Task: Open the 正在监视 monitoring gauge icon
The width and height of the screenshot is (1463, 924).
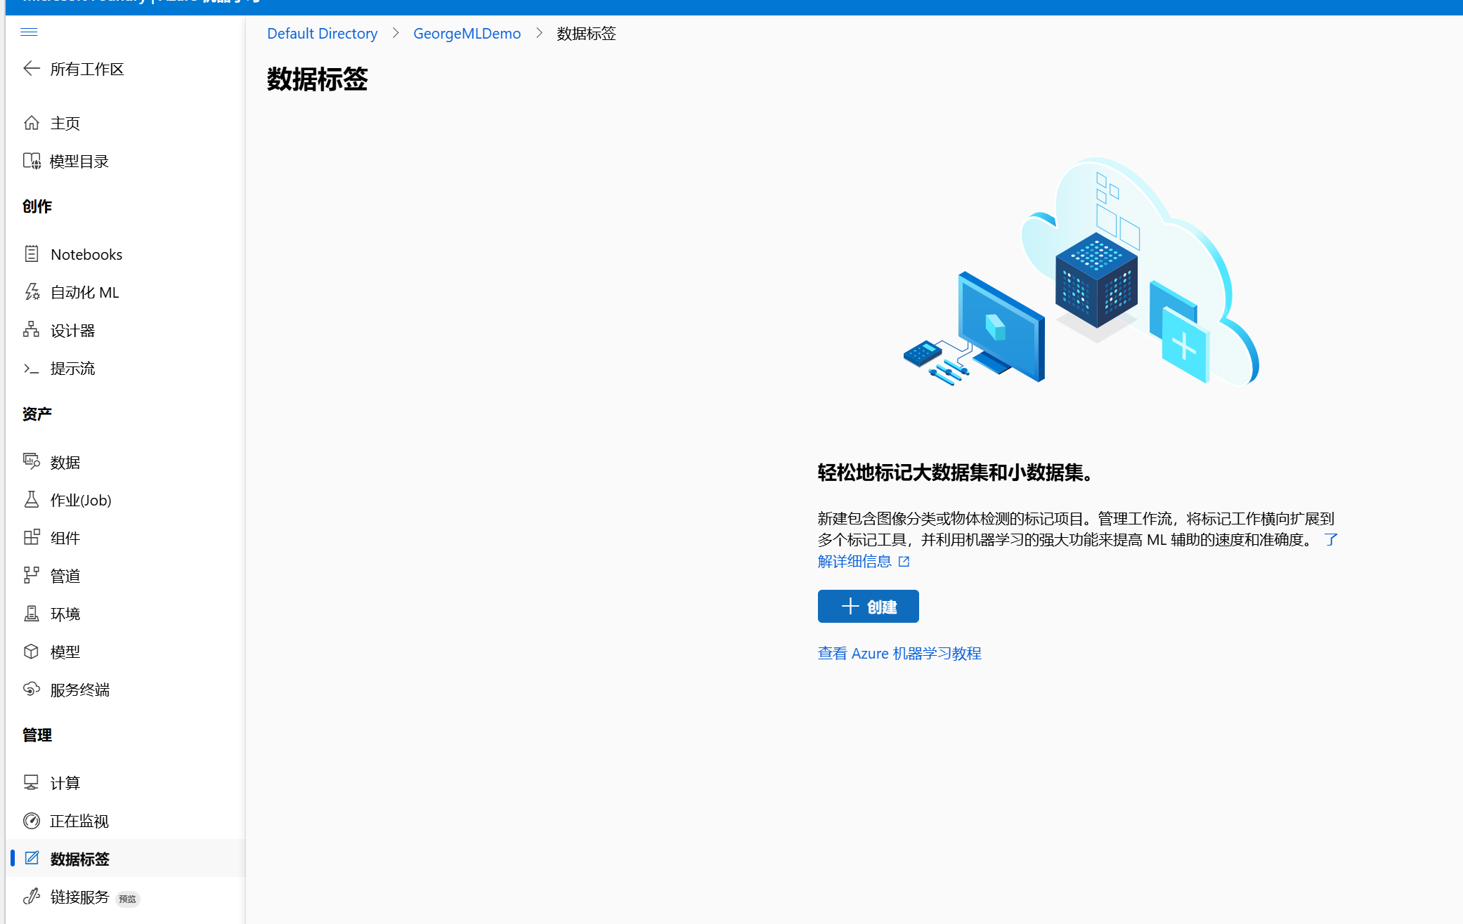Action: point(31,820)
